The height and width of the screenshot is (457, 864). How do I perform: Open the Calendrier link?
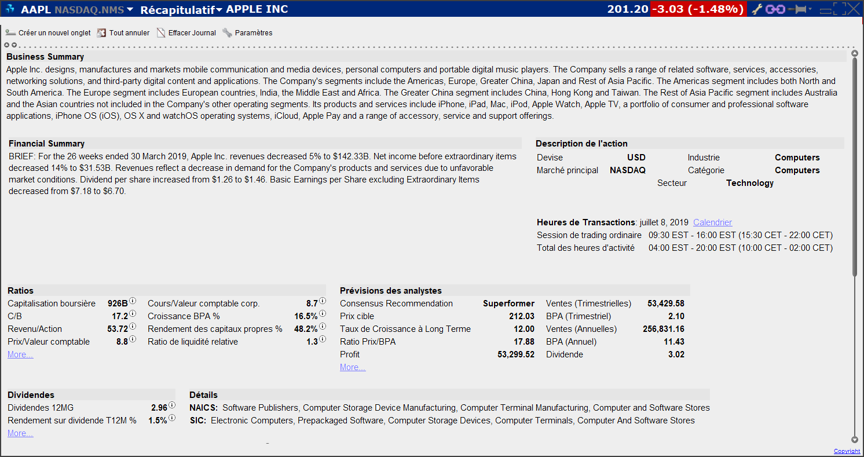[712, 222]
